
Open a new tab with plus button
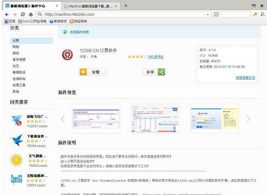[126, 5]
